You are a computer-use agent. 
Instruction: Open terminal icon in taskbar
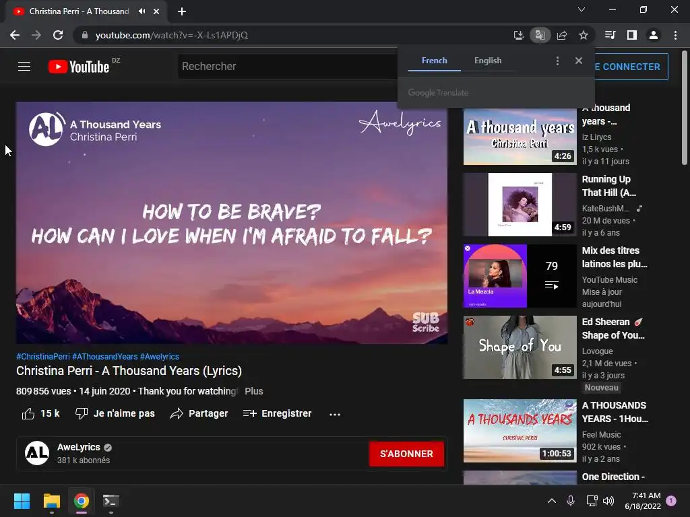[x=111, y=501]
